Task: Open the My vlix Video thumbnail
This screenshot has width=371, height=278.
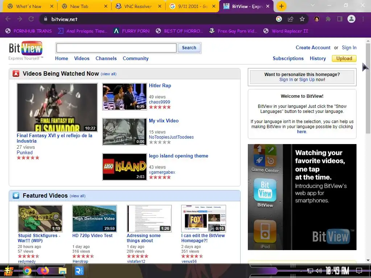Action: pyautogui.click(x=125, y=132)
